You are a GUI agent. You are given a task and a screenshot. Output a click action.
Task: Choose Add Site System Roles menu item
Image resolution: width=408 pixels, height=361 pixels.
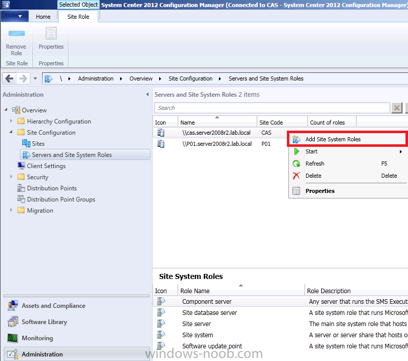(347, 139)
